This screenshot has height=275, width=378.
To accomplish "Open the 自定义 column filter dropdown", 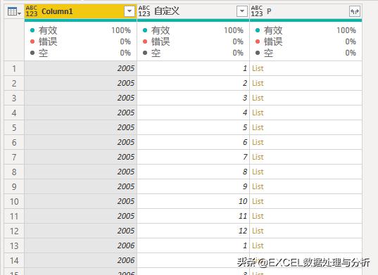I will [x=242, y=11].
